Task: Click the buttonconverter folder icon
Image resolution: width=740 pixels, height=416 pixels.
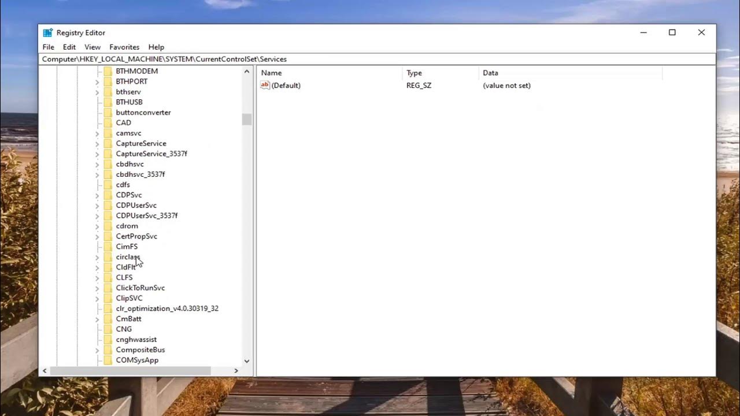Action: pyautogui.click(x=108, y=113)
